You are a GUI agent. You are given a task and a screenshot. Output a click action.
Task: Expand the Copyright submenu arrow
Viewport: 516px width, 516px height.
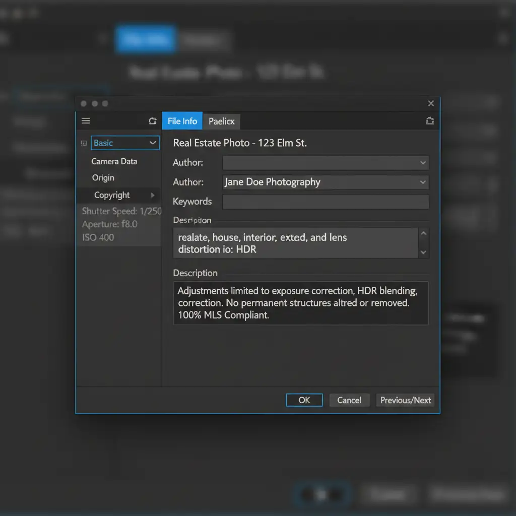pos(153,195)
